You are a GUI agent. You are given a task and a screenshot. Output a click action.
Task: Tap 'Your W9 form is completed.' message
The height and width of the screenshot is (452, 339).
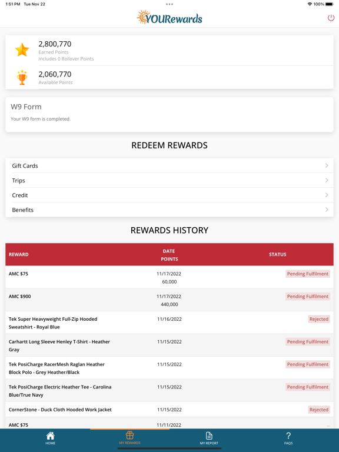tap(41, 119)
